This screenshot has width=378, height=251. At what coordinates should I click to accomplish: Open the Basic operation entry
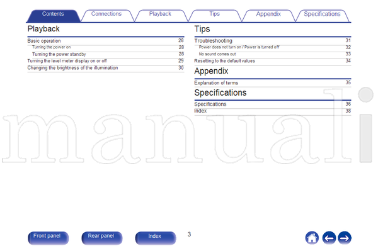106,41
